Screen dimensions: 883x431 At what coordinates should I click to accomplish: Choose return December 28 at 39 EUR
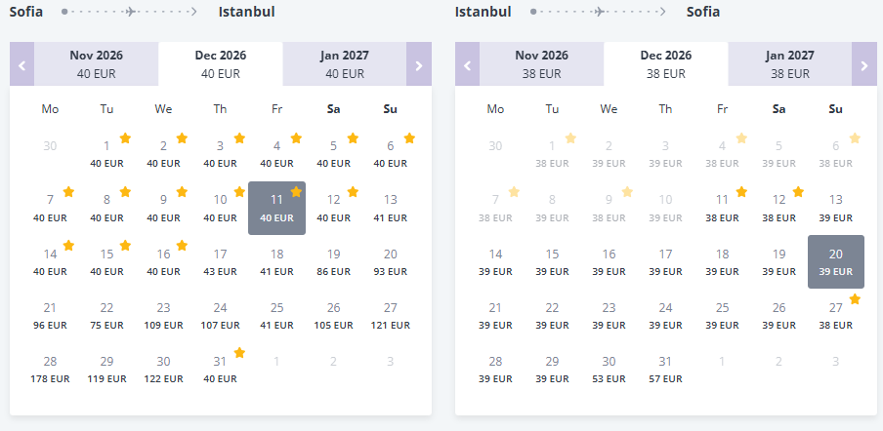(495, 370)
